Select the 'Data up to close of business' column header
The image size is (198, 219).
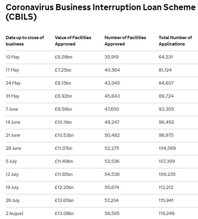pos(25,41)
